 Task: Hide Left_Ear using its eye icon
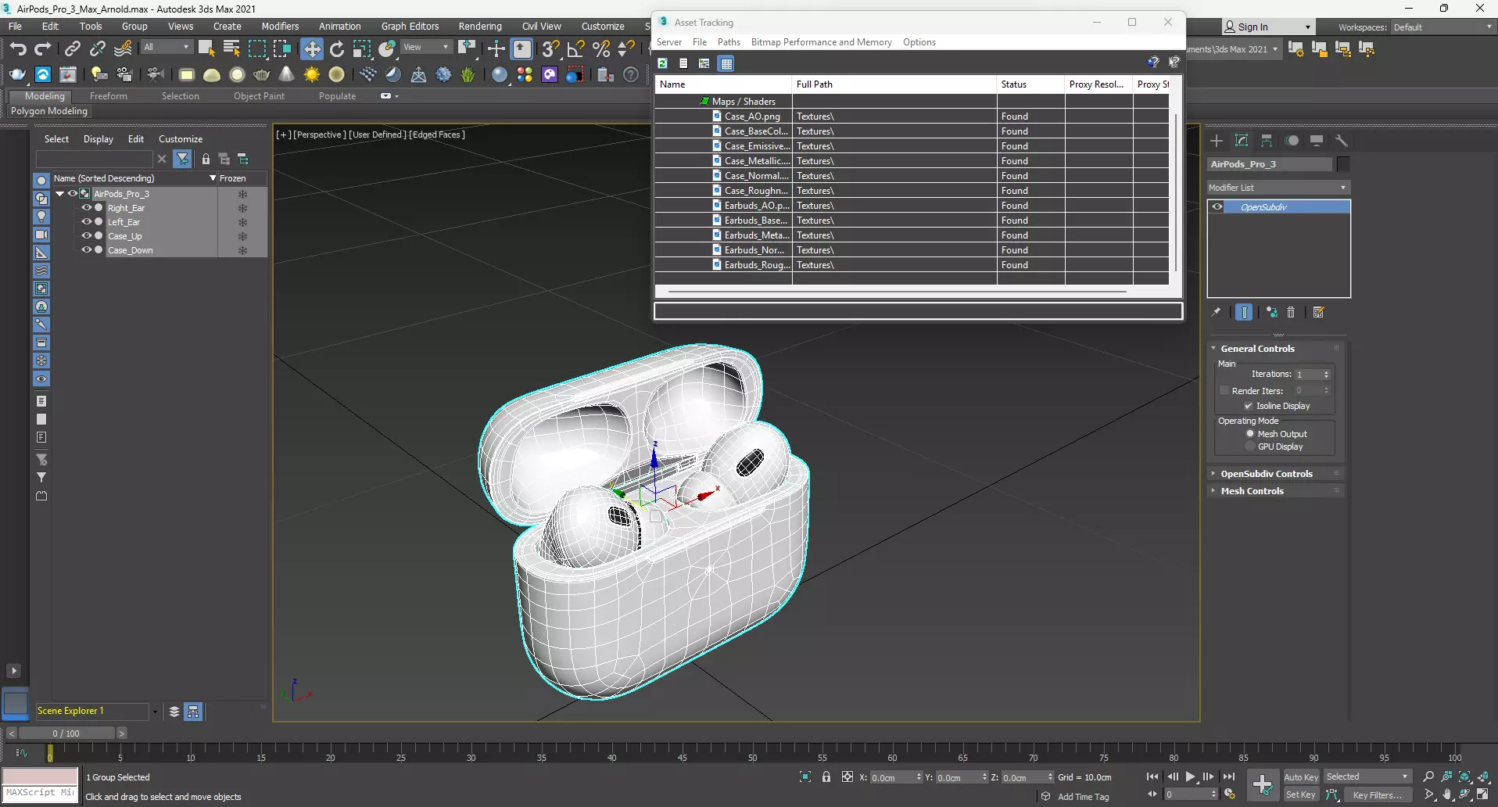87,222
